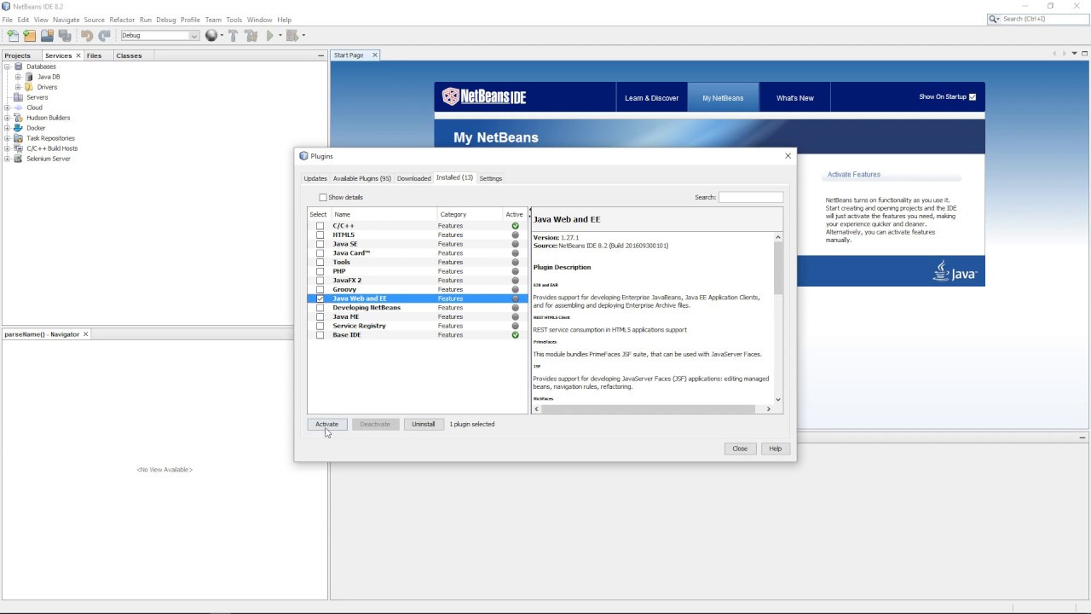Toggle the Show On Startup checkbox
Screen dimensions: 1091x614
click(x=973, y=97)
